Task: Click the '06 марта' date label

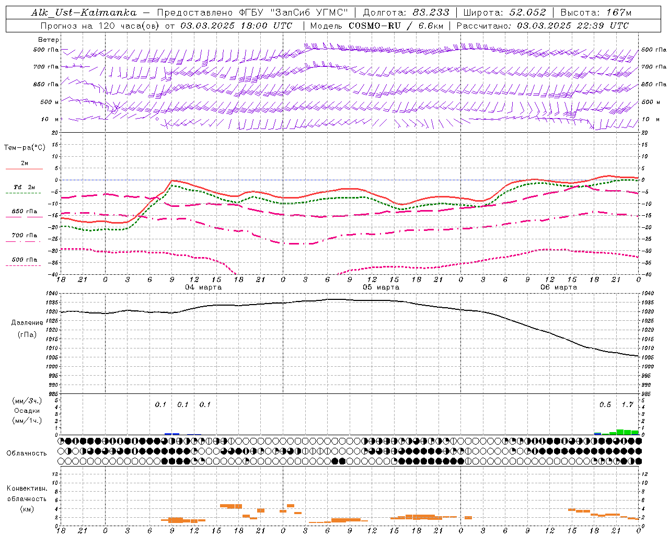Action: pyautogui.click(x=559, y=287)
